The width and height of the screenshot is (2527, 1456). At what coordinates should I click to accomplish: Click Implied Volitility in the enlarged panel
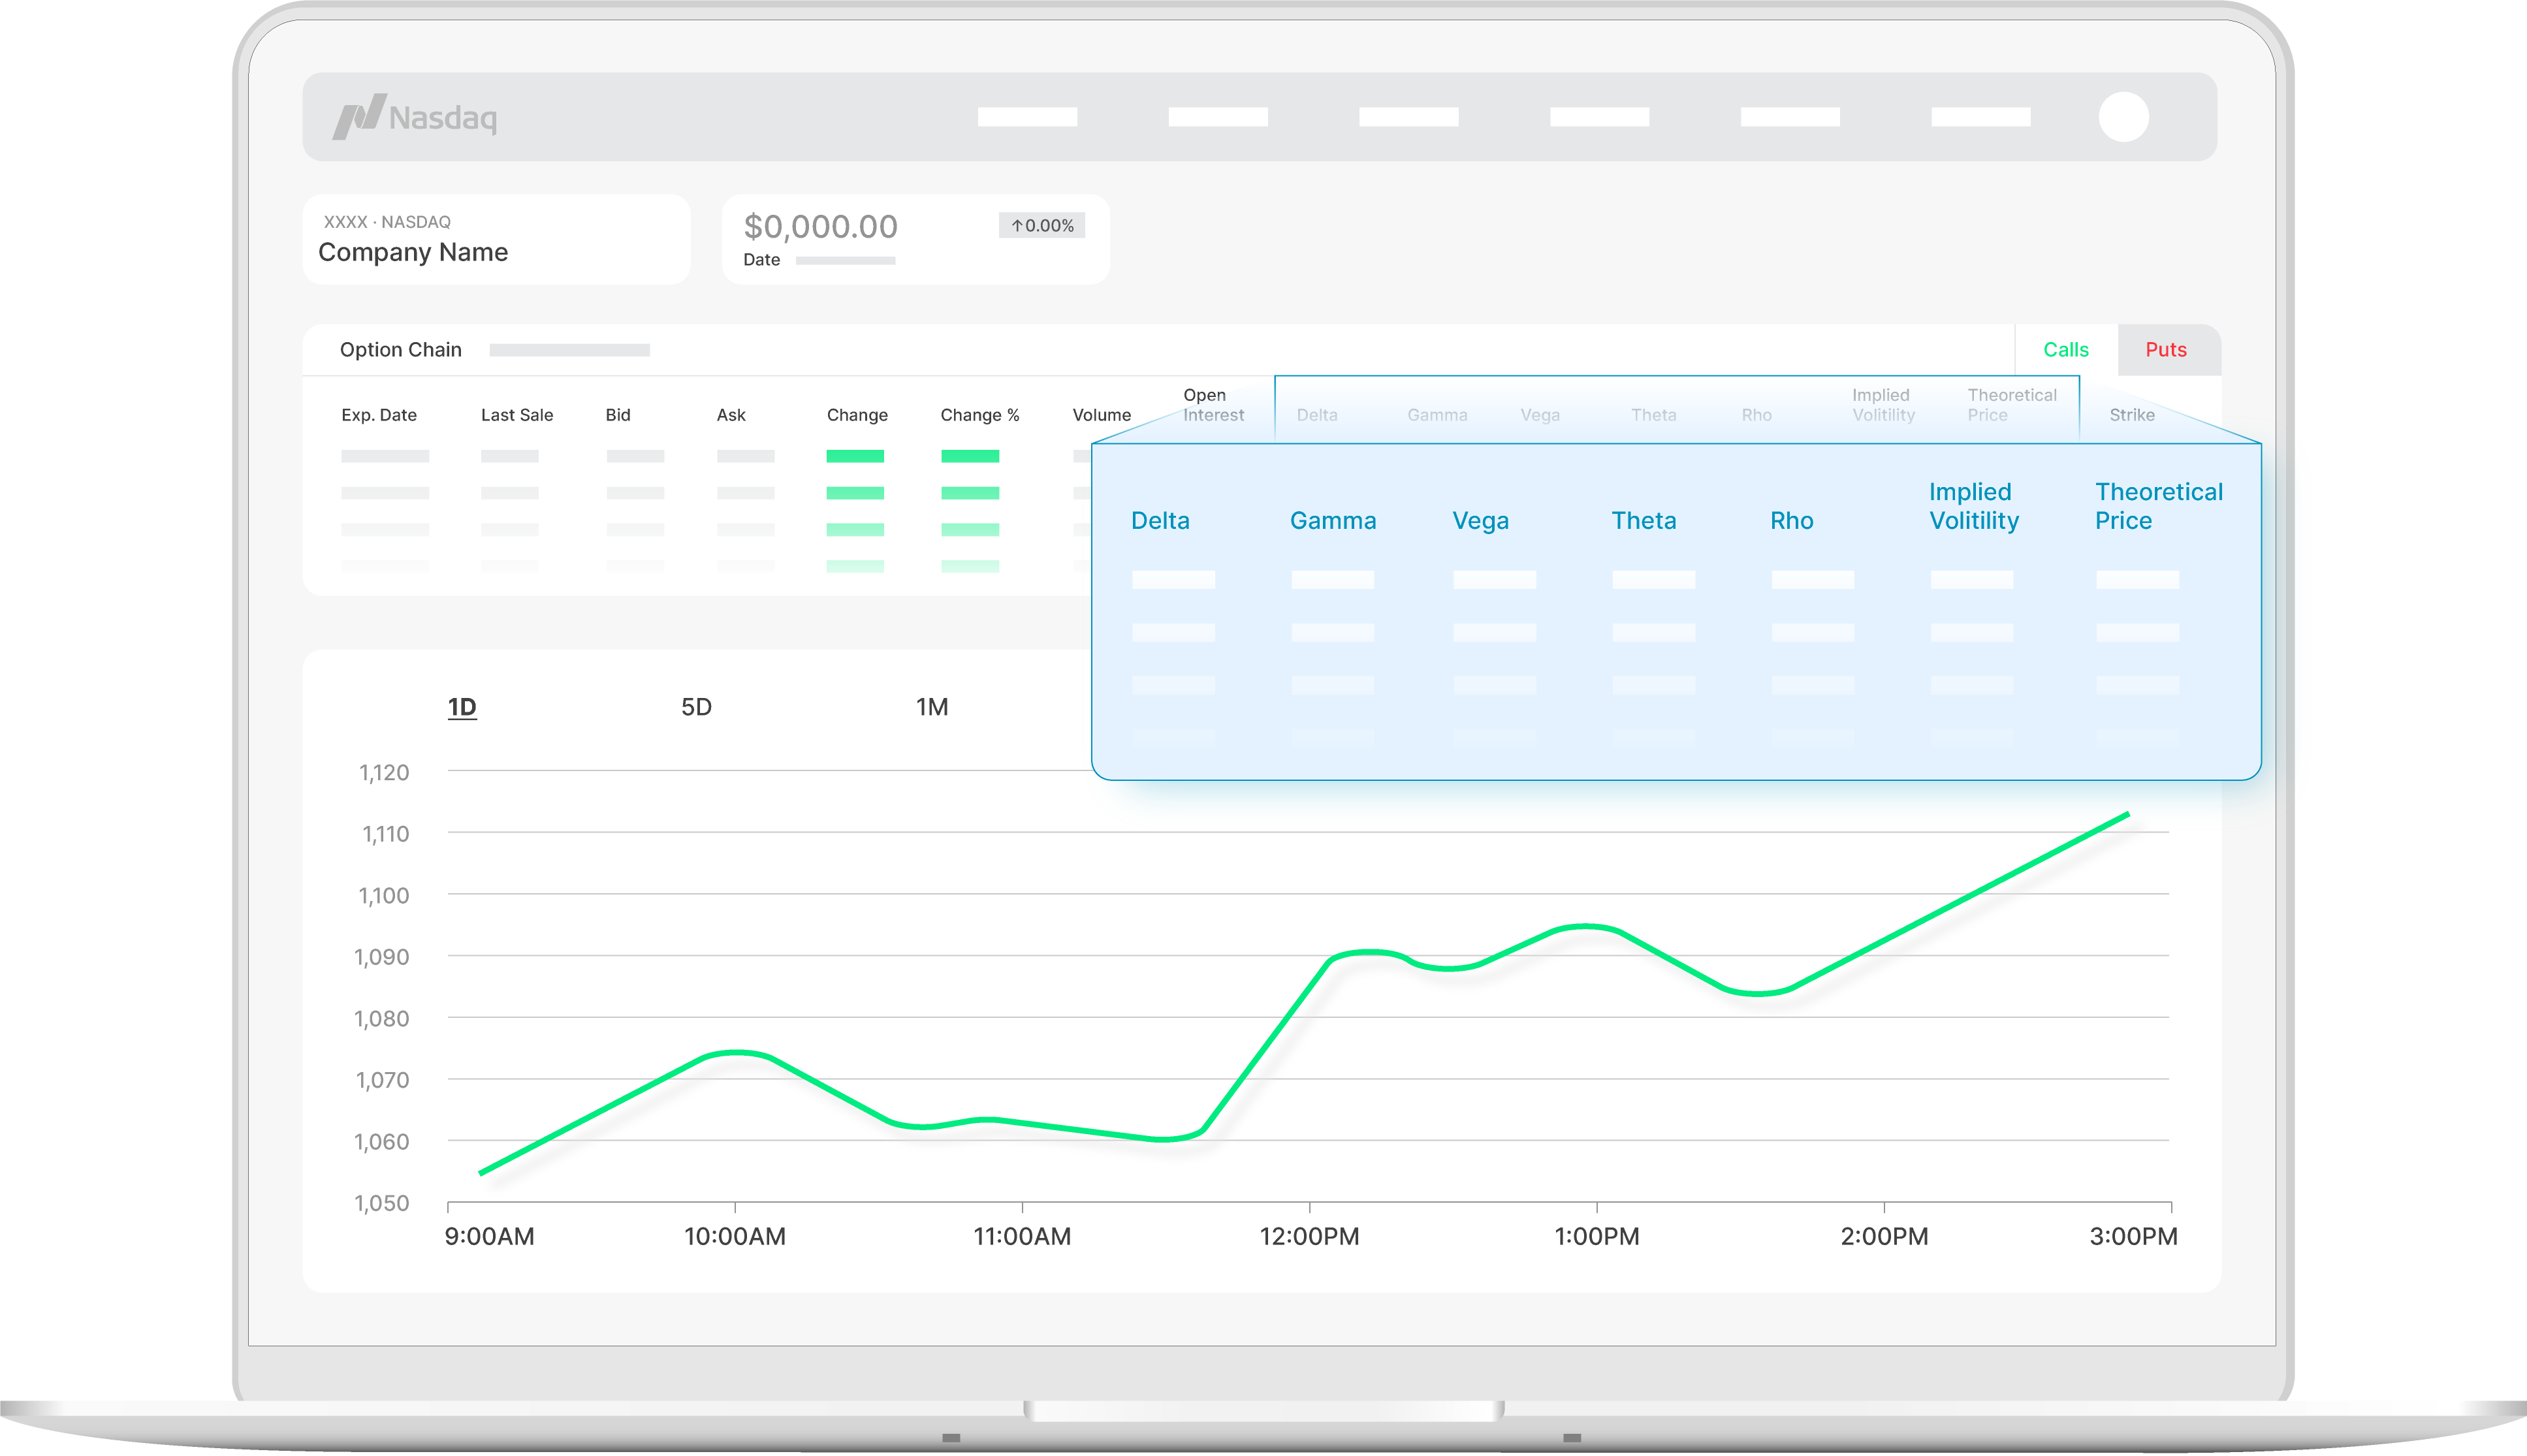pyautogui.click(x=1974, y=506)
